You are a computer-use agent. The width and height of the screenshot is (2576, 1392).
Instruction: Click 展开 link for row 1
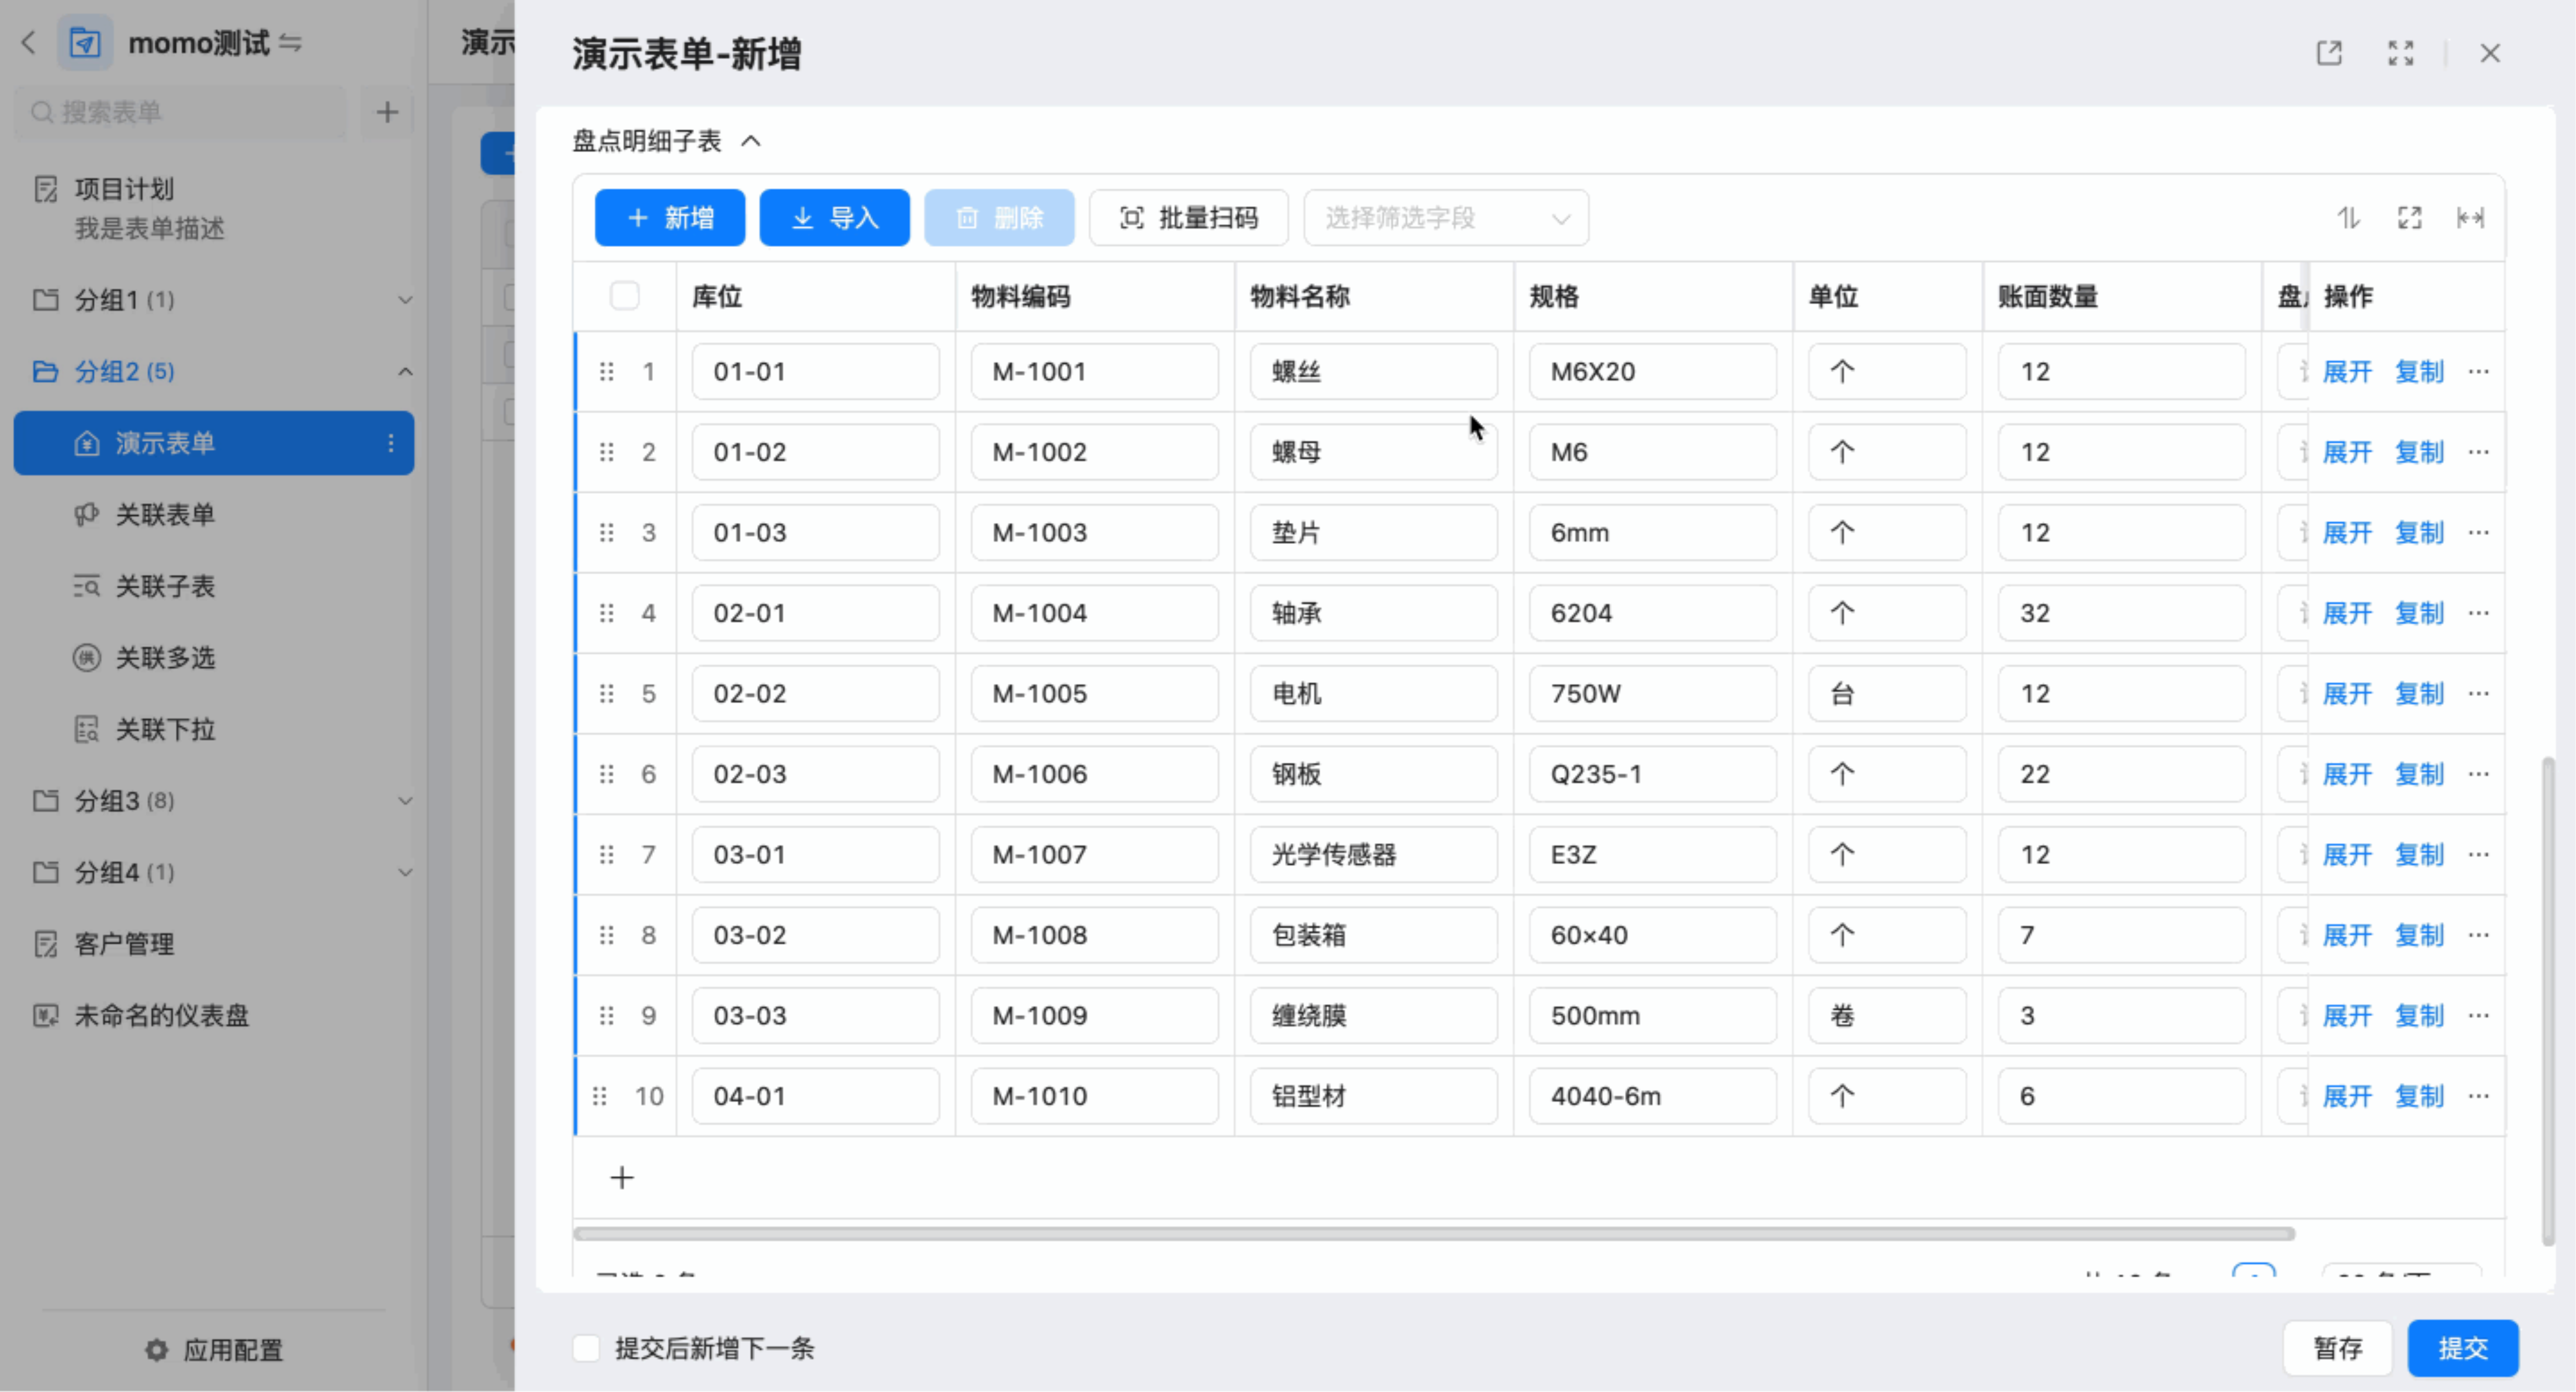click(2346, 372)
